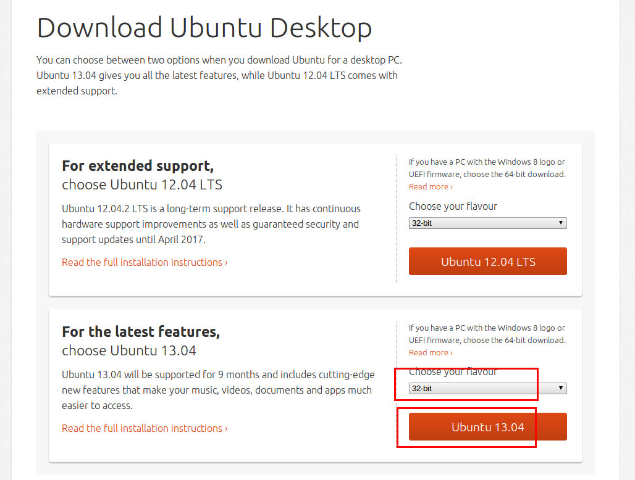Follow Read more link in 13.04 section
Image resolution: width=635 pixels, height=480 pixels.
(x=431, y=353)
